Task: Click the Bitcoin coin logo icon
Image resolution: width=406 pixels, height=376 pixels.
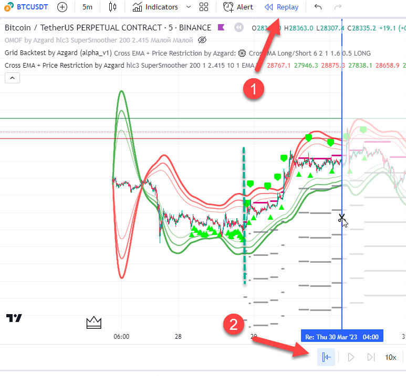Action: [x=9, y=7]
